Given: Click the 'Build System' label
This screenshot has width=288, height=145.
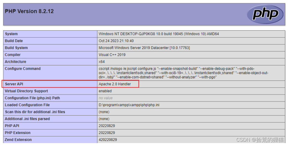Looking at the screenshot, I should point(16,48).
